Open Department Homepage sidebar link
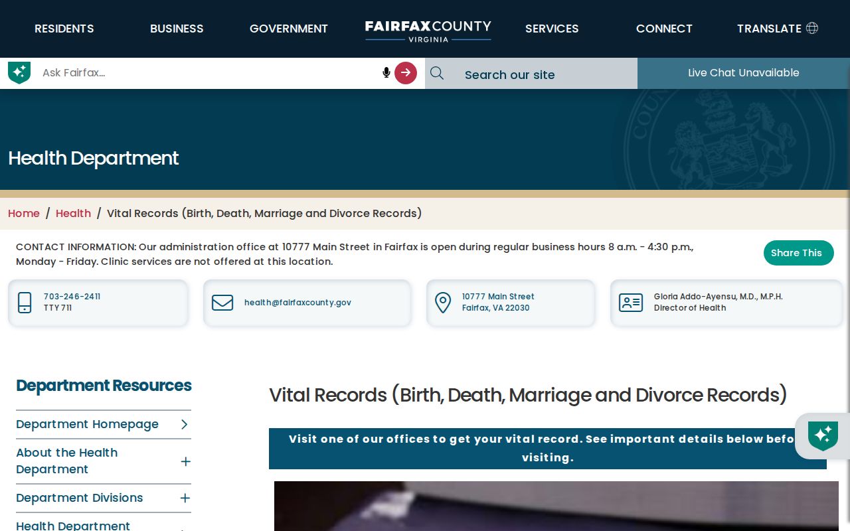The image size is (850, 531). tap(87, 424)
